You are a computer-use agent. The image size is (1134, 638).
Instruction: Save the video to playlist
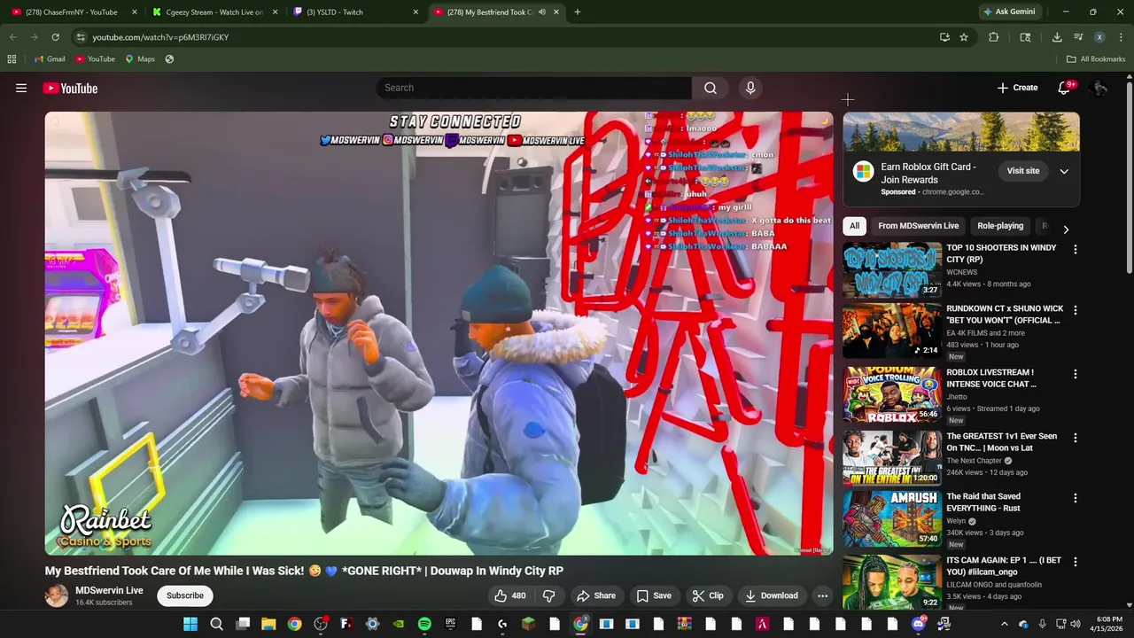(654, 595)
